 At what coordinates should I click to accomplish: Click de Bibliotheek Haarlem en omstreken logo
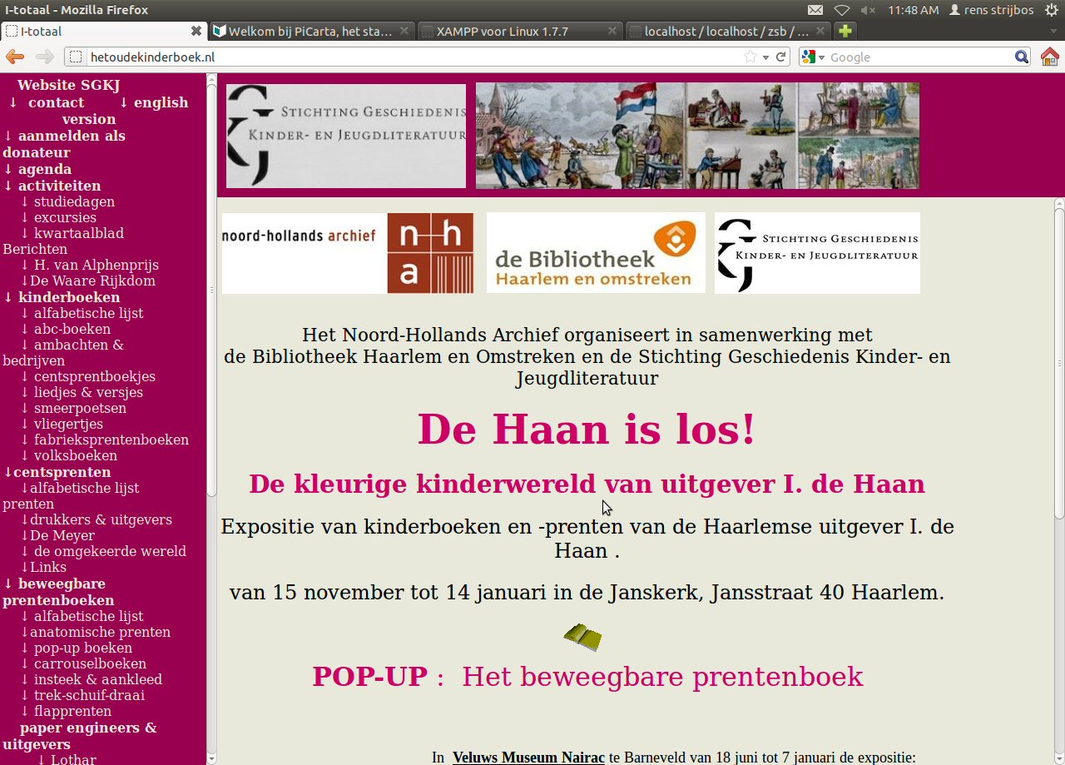(596, 253)
